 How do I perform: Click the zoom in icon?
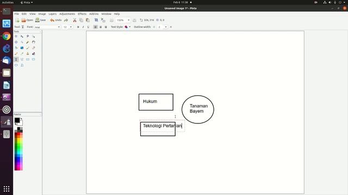point(134,20)
